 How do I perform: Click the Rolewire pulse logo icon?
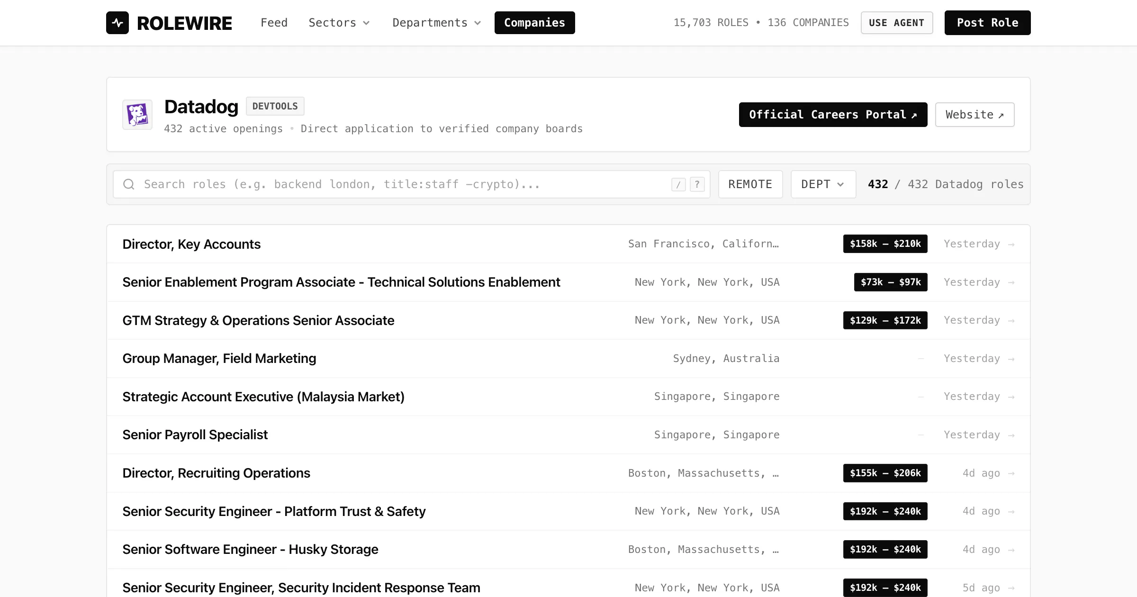click(117, 23)
